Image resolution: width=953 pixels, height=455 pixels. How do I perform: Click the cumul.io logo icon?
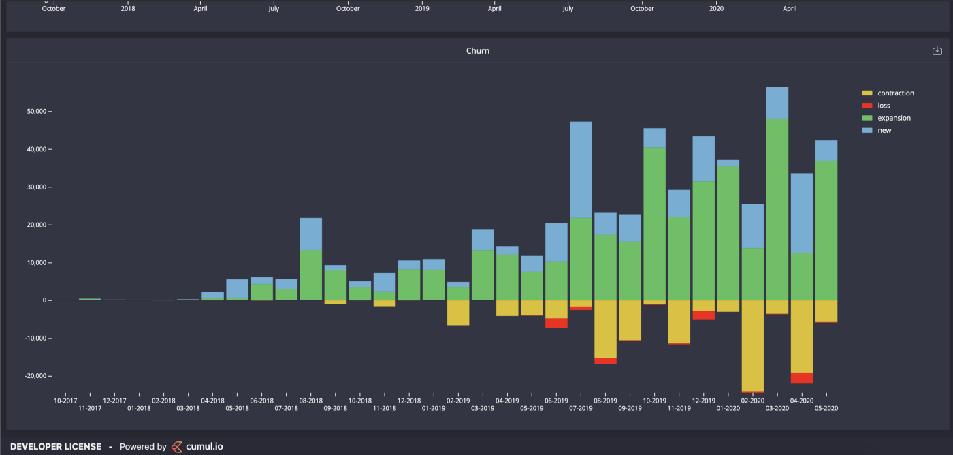pyautogui.click(x=177, y=447)
